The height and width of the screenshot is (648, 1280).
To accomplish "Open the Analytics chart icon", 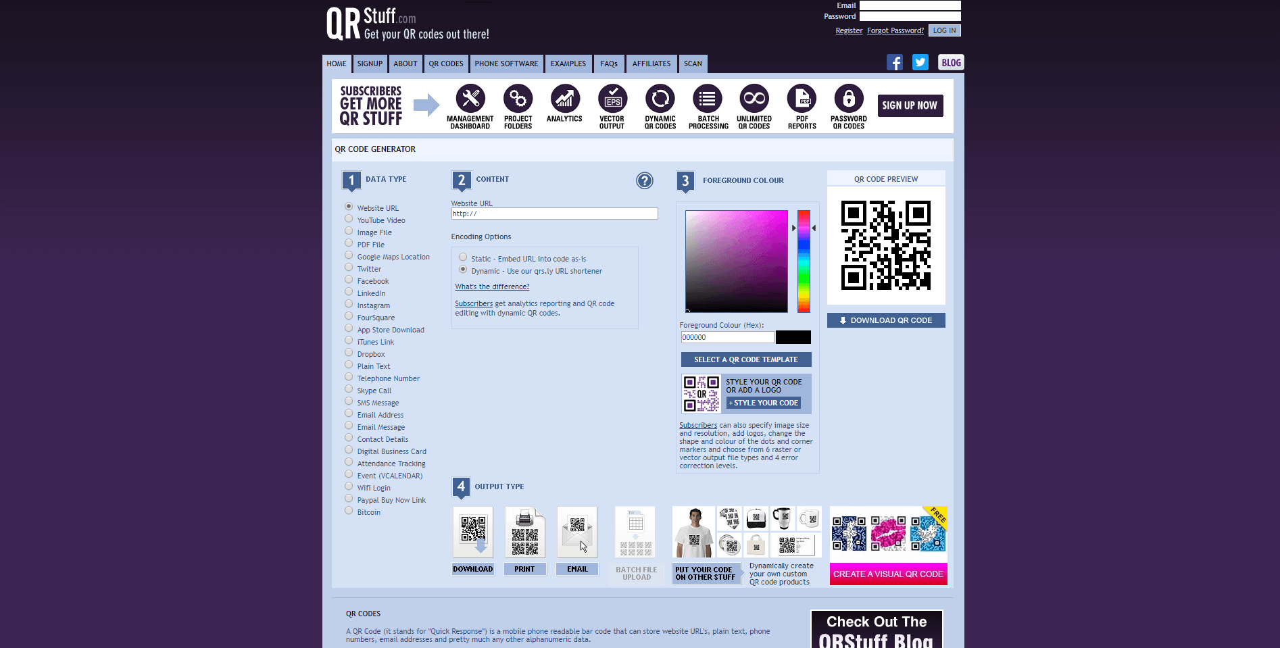I will (565, 99).
